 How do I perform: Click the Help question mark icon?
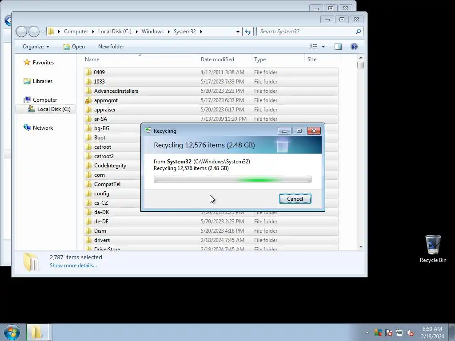(x=354, y=46)
